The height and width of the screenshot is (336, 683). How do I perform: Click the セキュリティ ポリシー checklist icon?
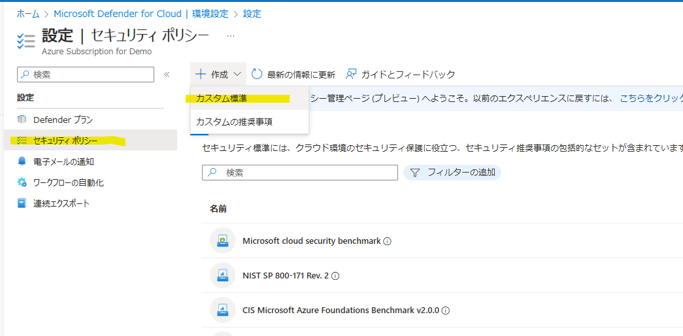(x=22, y=141)
